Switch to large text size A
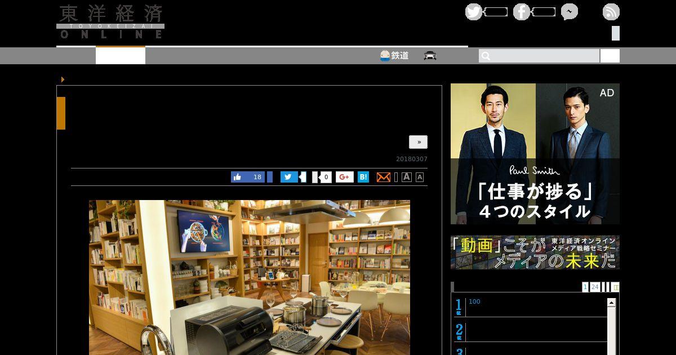Screen dimensions: 676x355 click(407, 177)
